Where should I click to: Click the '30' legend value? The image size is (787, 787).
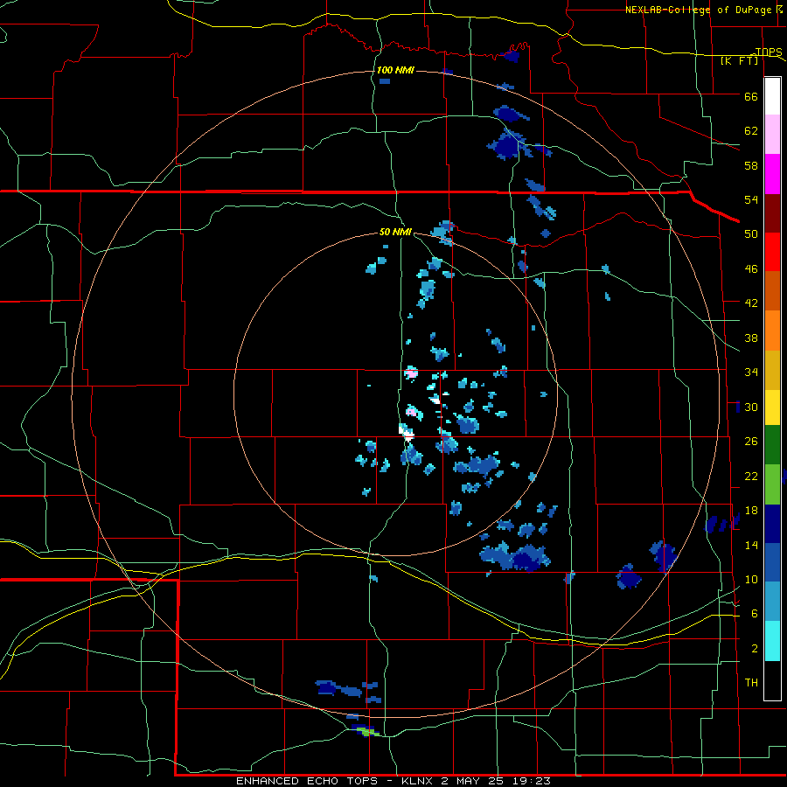pyautogui.click(x=751, y=407)
